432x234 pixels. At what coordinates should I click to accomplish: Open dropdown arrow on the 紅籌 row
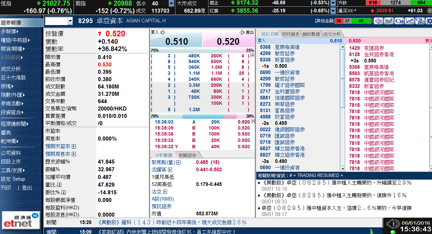[x=333, y=11]
